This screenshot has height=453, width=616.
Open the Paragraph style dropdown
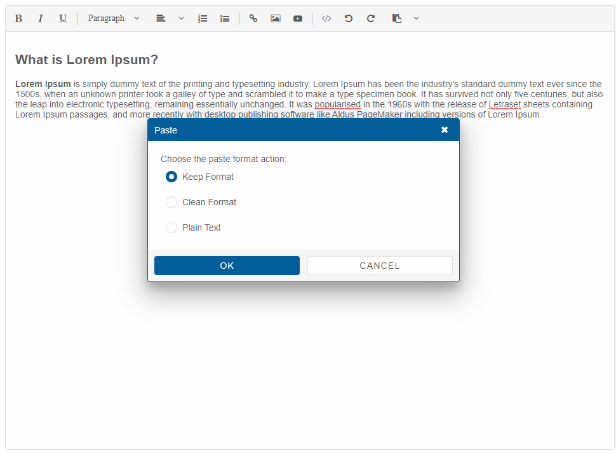pyautogui.click(x=113, y=18)
